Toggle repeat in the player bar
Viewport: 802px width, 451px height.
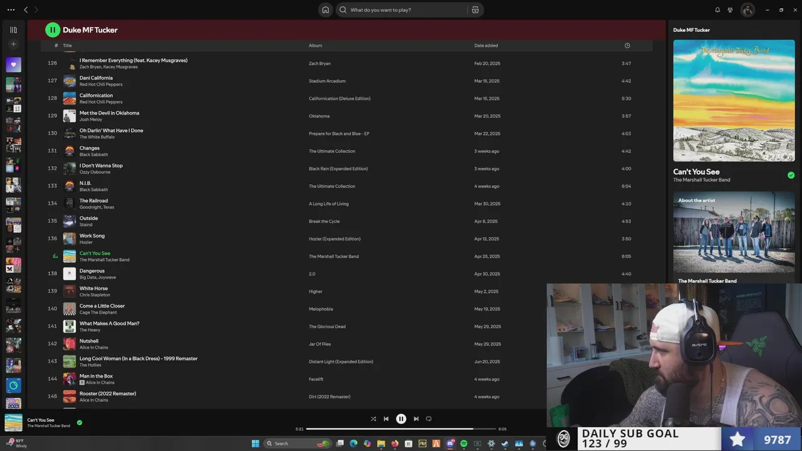pos(429,419)
